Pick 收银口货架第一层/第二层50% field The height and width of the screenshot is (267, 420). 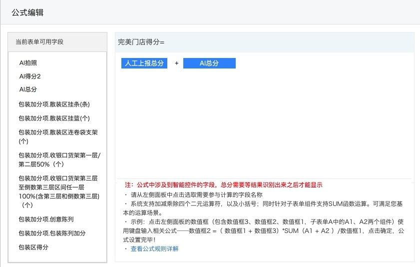point(59,159)
